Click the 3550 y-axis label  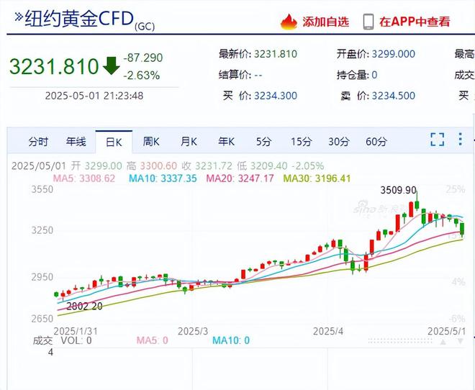(x=42, y=189)
